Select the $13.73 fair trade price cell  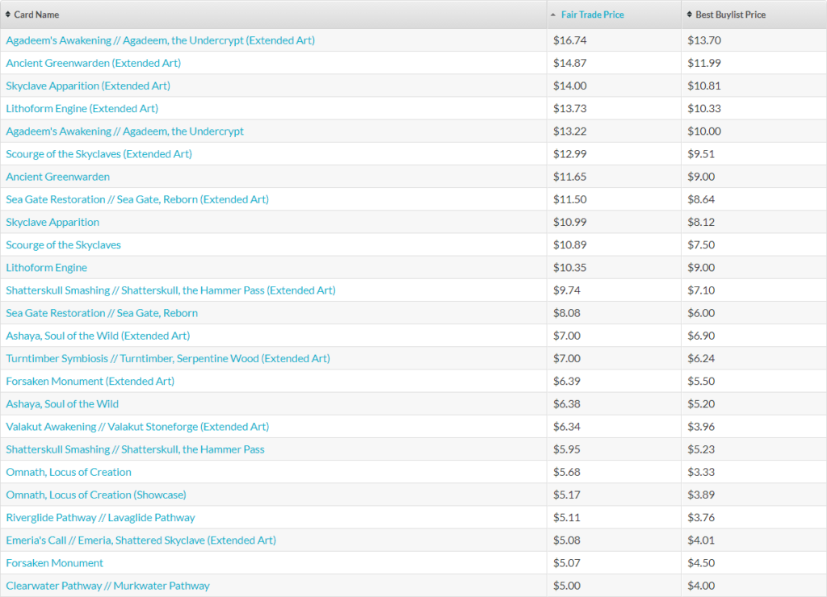pos(614,108)
